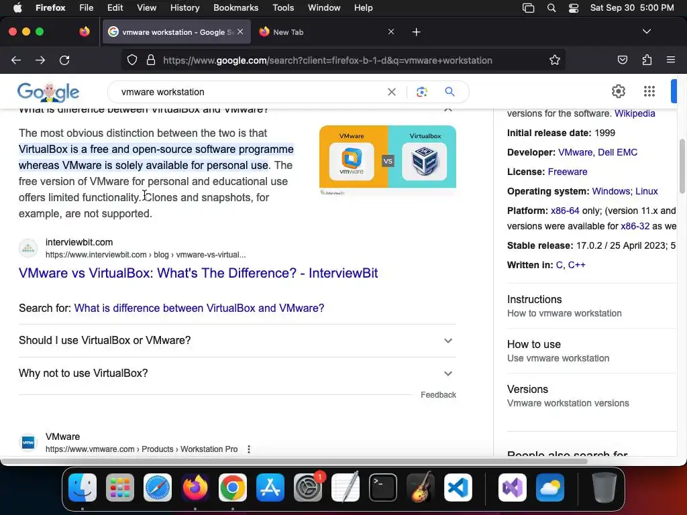
Task: Expand 'Should I use VirtualBox or VMware?'
Action: pos(237,341)
